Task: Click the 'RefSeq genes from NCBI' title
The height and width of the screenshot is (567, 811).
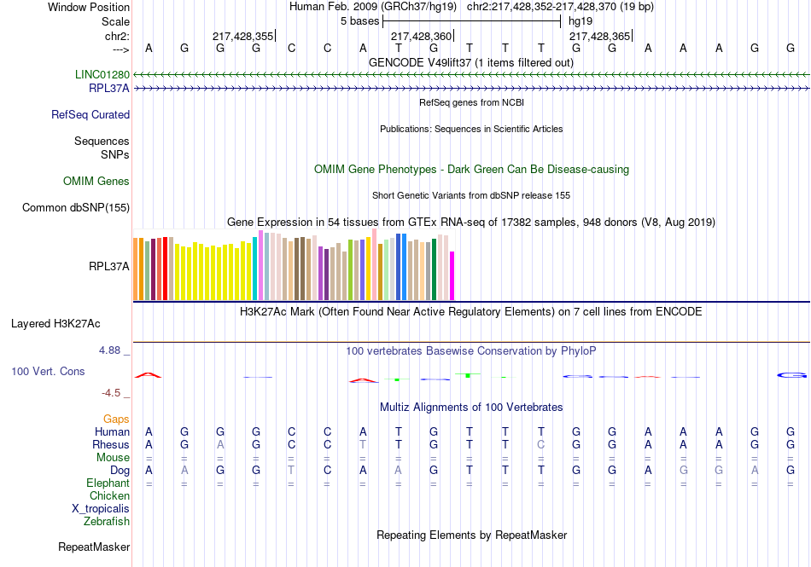Action: pyautogui.click(x=471, y=103)
